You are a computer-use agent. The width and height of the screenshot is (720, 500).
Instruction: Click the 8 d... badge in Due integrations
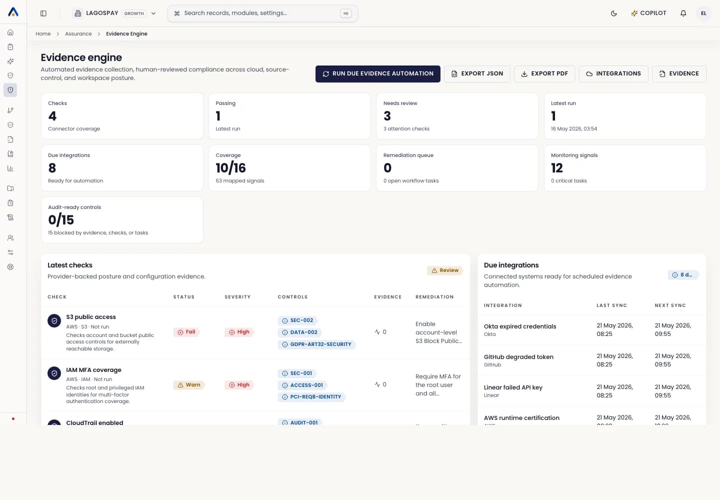point(683,275)
